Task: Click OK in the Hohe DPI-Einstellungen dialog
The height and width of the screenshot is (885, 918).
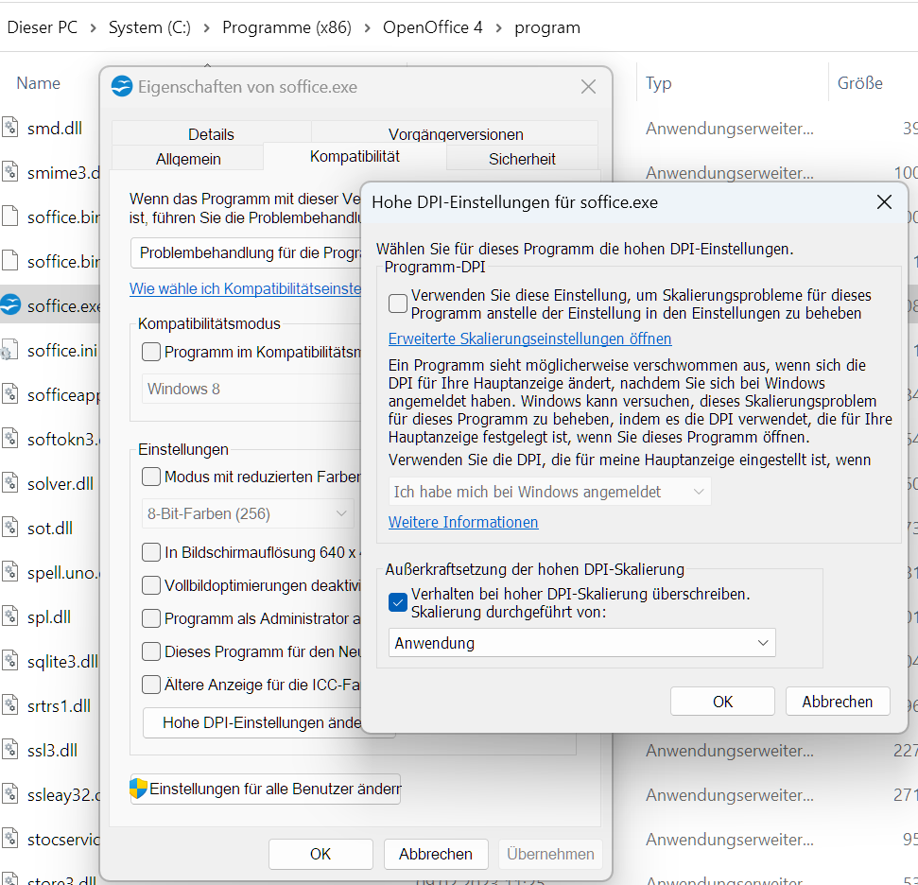Action: 722,702
